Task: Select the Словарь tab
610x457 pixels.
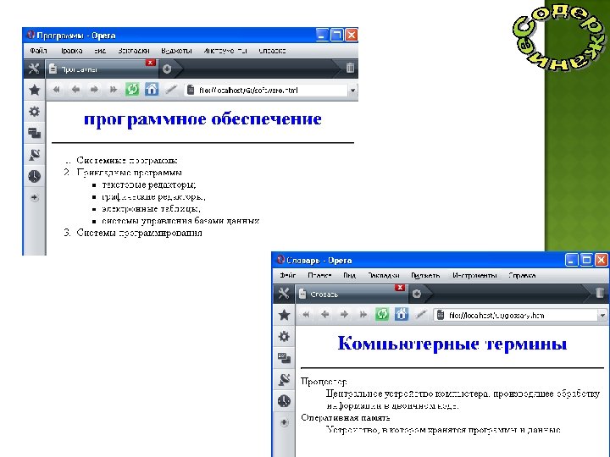Action: [x=350, y=295]
